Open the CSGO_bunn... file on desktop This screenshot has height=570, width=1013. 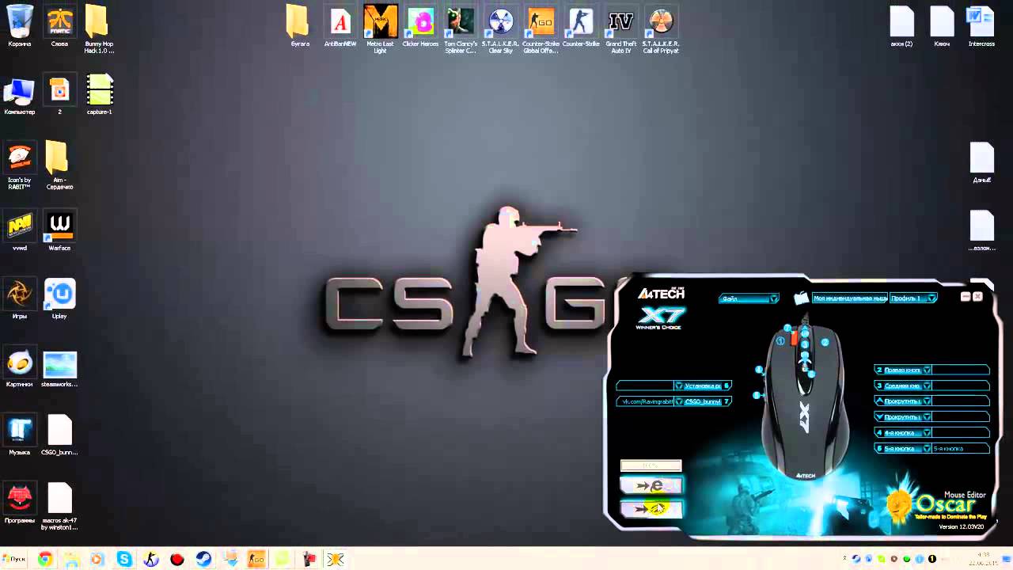click(x=59, y=435)
